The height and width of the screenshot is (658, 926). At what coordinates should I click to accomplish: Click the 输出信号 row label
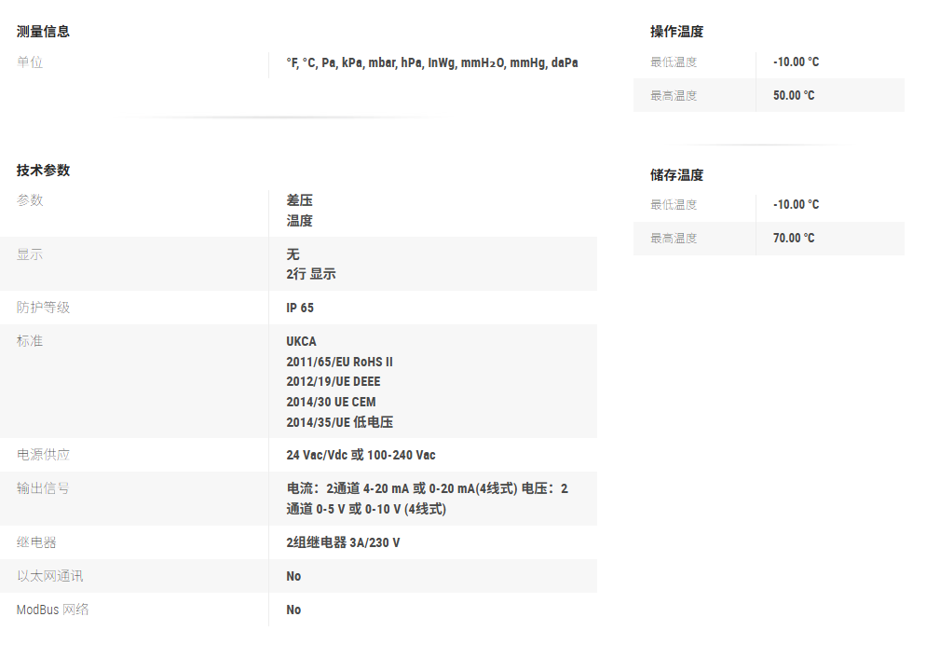[43, 488]
